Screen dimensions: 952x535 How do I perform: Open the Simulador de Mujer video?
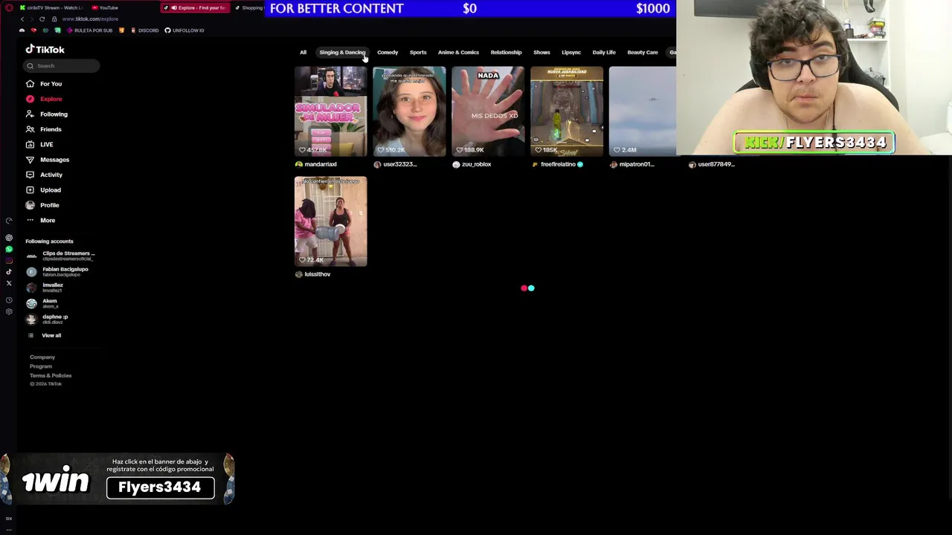330,111
